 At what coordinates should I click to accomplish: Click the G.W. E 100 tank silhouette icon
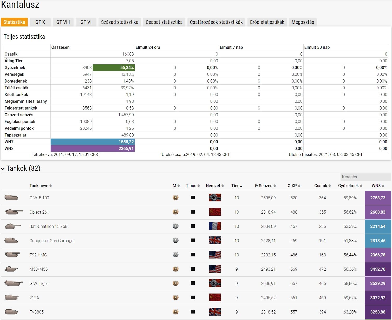click(x=11, y=198)
